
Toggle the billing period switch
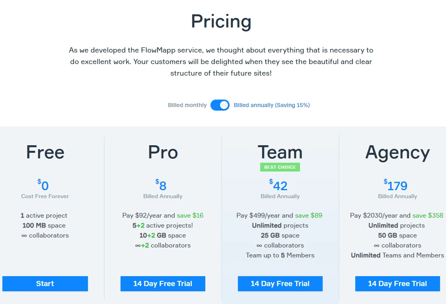220,105
